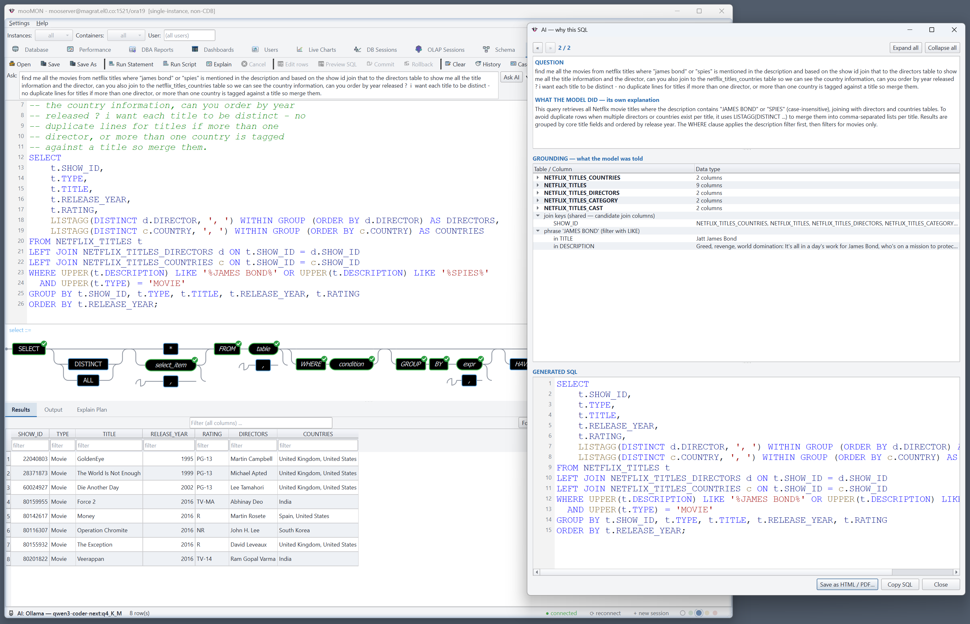Open the Users tab icon
The image size is (970, 624).
point(255,50)
